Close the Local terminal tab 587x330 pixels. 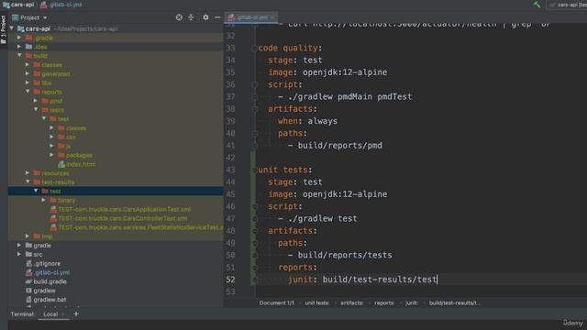[63, 314]
